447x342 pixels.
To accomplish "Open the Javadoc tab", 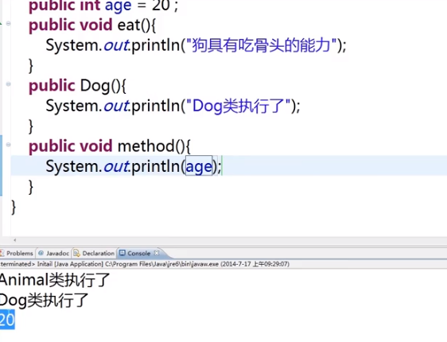I will click(x=53, y=253).
